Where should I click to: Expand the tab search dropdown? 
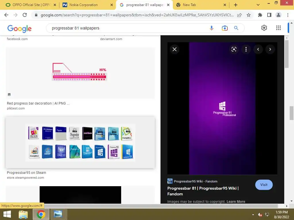pyautogui.click(x=258, y=5)
